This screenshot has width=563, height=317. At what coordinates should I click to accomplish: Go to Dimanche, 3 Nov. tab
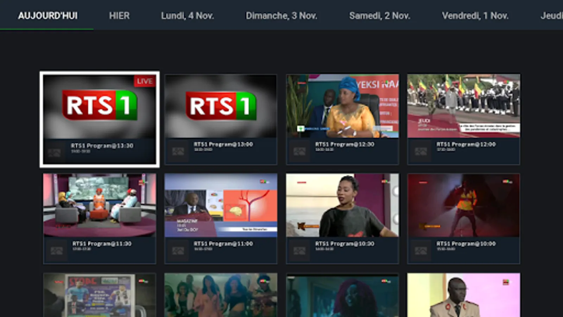point(281,15)
